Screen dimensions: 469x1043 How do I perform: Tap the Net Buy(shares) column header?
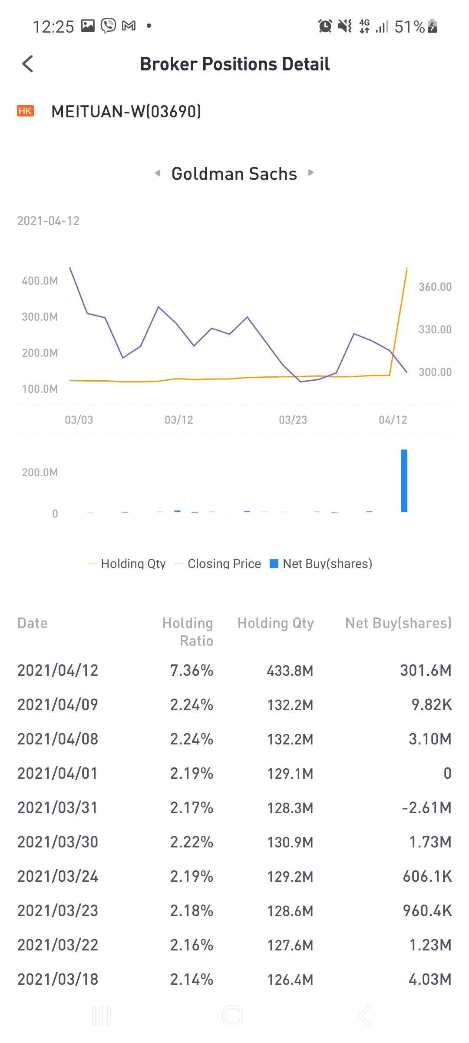click(x=399, y=623)
